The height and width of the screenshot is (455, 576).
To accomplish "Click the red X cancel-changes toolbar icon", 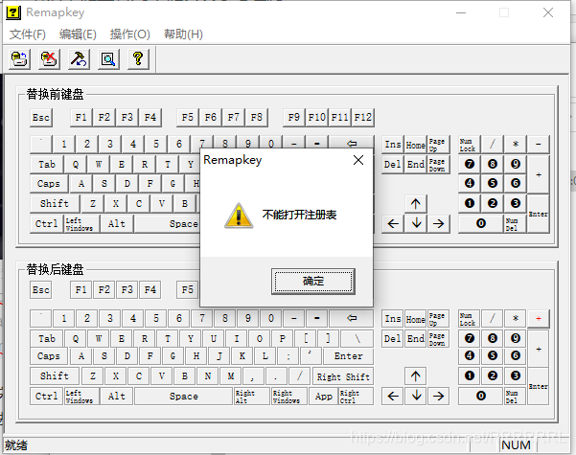I will [49, 58].
